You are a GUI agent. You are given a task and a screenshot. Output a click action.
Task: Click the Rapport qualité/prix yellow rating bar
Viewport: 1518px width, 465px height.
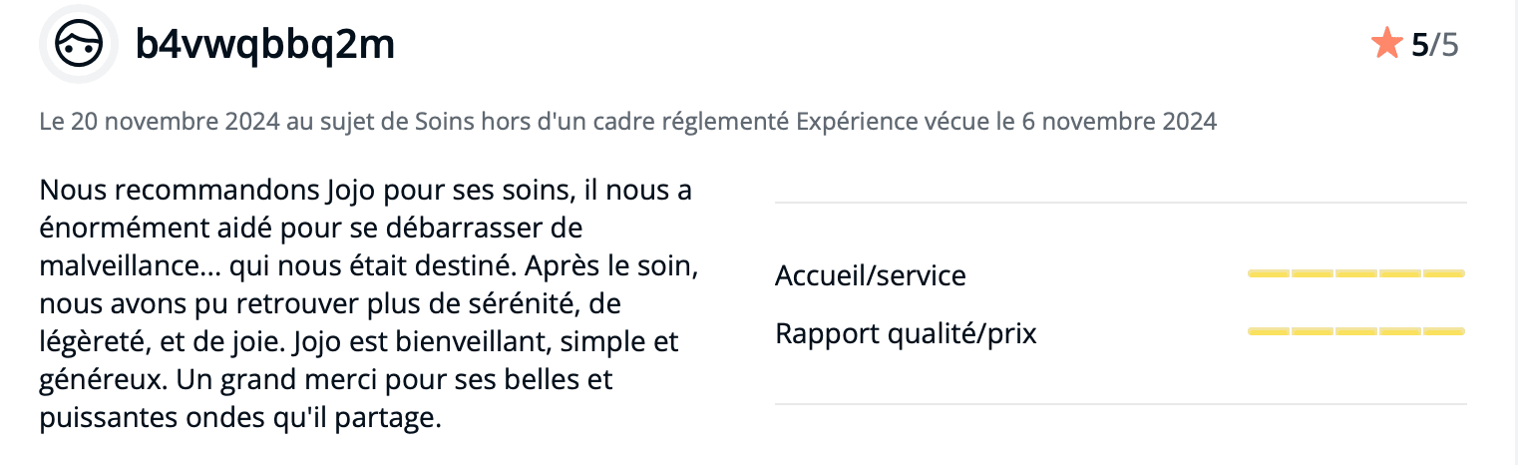coord(1356,330)
